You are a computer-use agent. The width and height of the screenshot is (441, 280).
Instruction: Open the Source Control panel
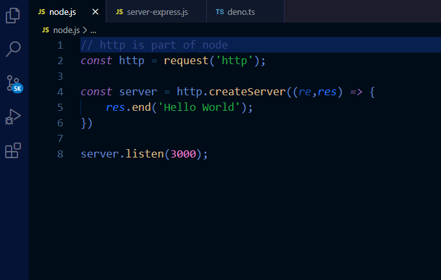(x=14, y=84)
